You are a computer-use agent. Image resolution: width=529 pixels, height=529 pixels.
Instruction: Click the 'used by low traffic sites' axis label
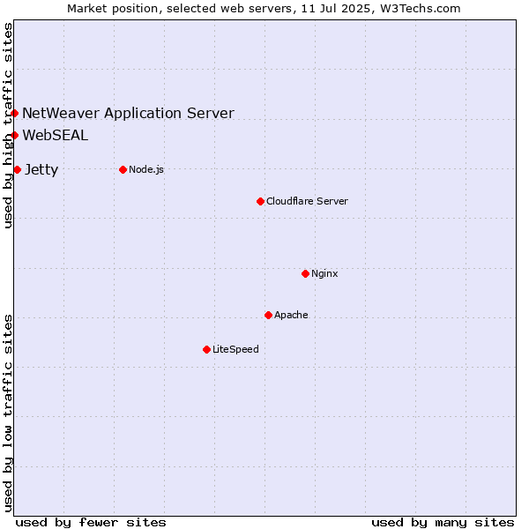[x=8, y=414]
